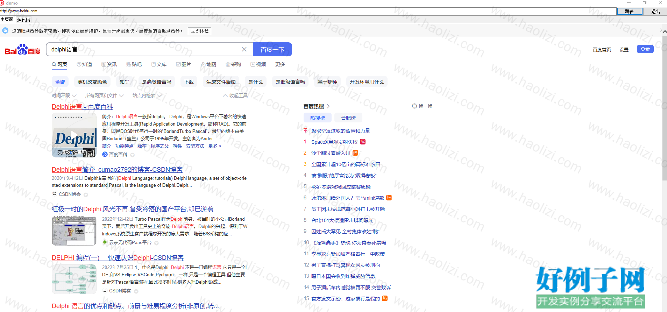Open the 视频 search category
Screen dimensions: 667x312
click(x=258, y=64)
